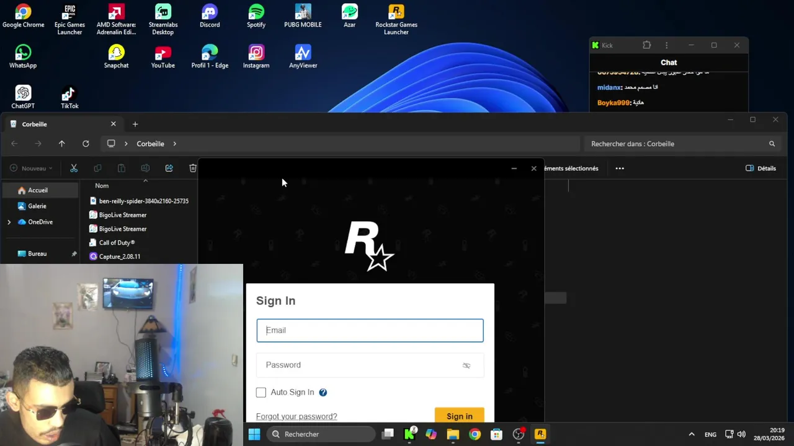Toggle password visibility eye icon
The width and height of the screenshot is (794, 446).
(x=466, y=365)
